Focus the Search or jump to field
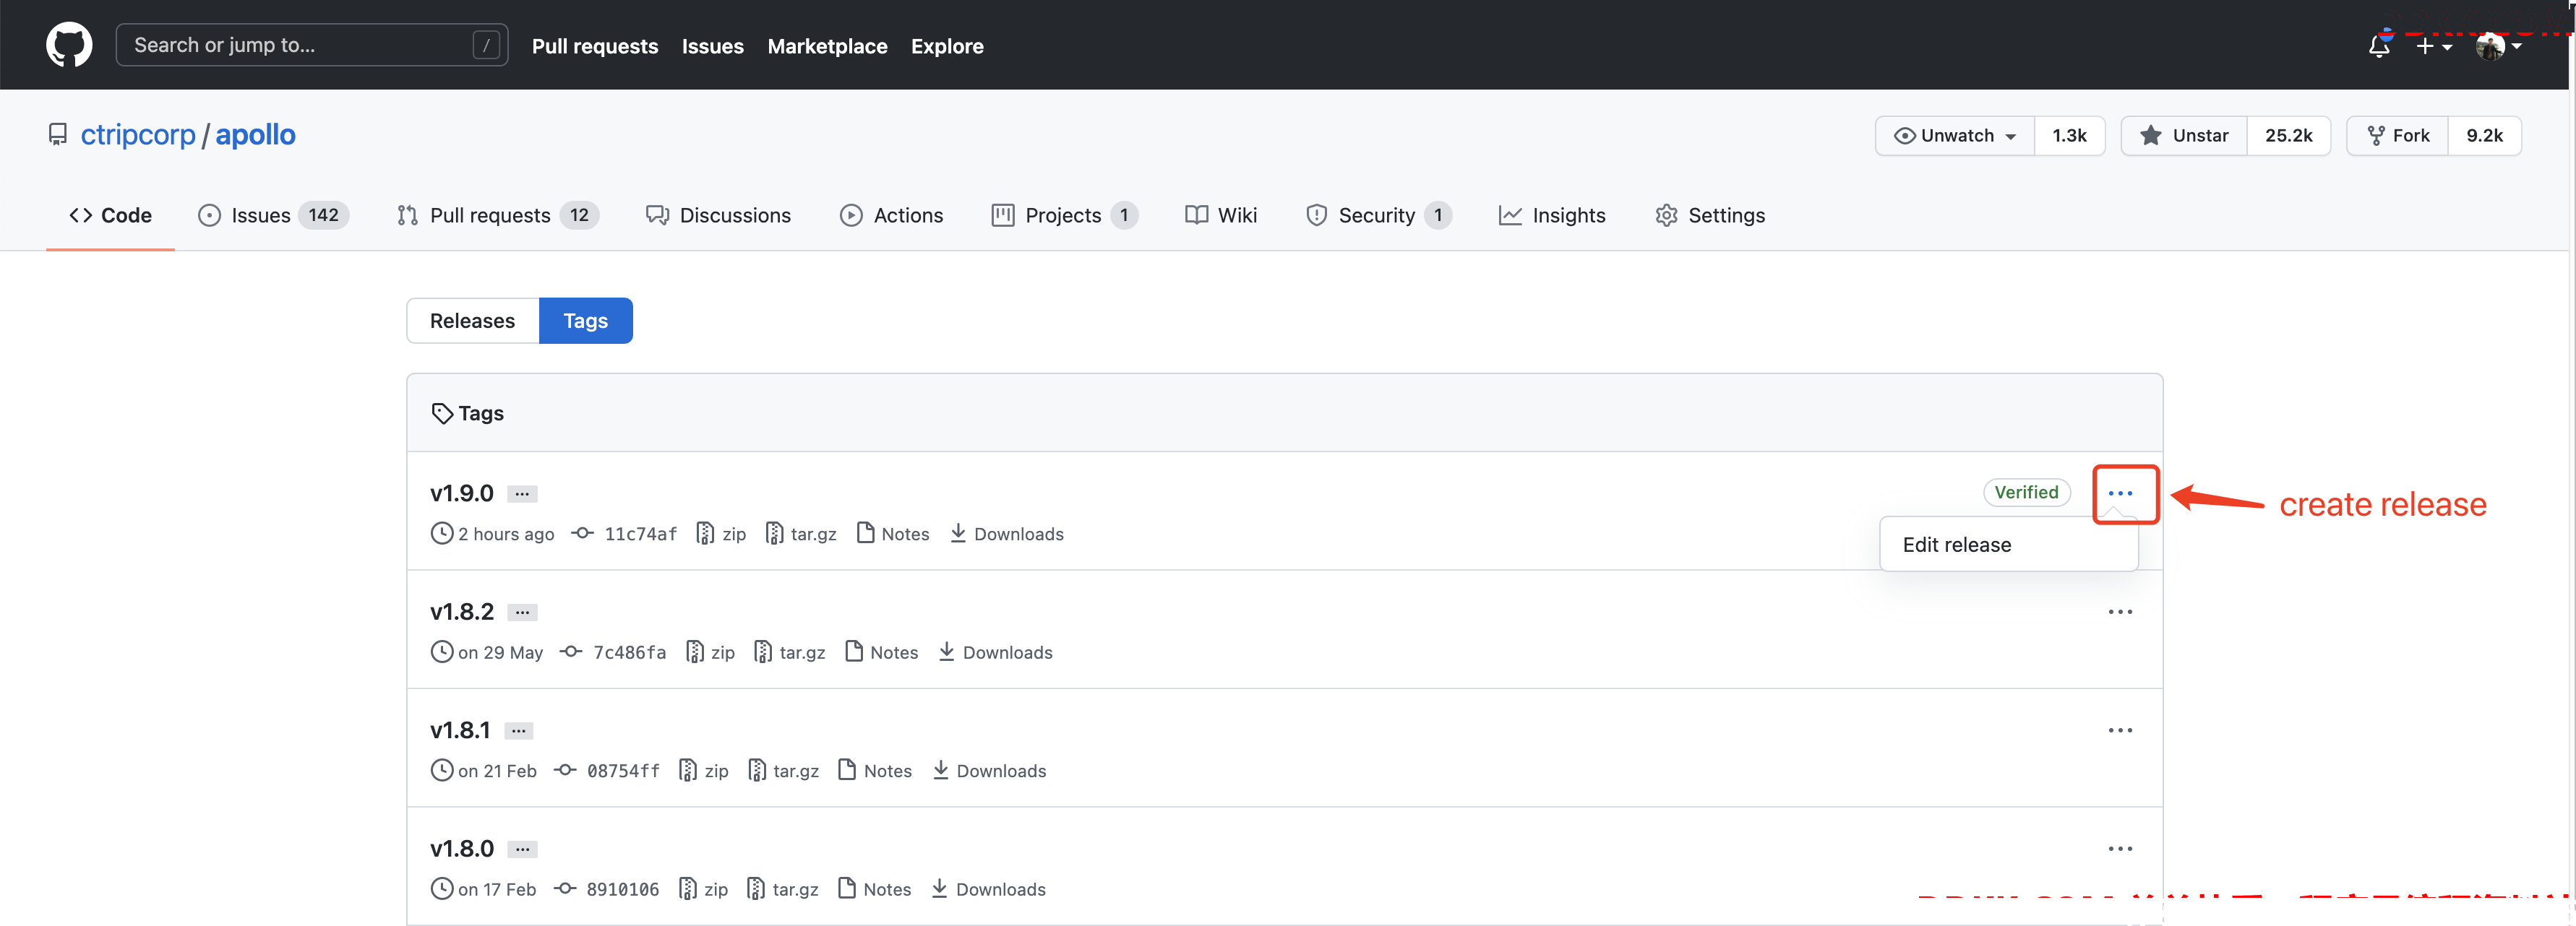The image size is (2576, 926). click(311, 45)
